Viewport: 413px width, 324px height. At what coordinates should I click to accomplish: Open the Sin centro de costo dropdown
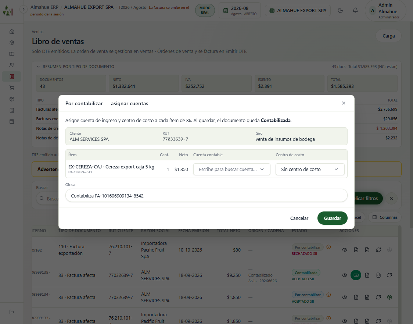coord(310,169)
